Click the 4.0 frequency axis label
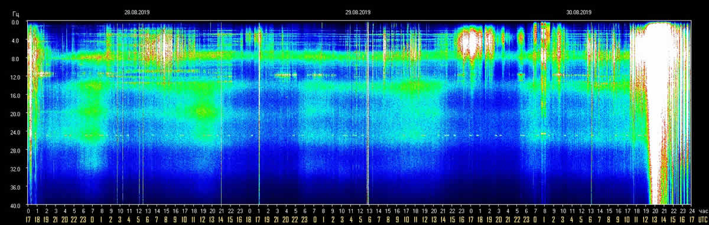The width and height of the screenshot is (709, 225). (x=15, y=41)
